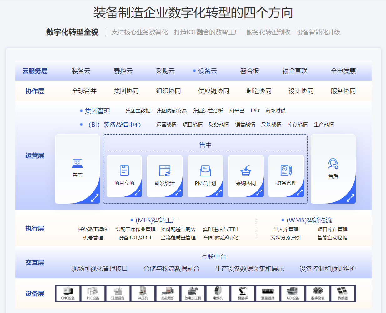Open 全电发票 service
The height and width of the screenshot is (313, 386).
(x=343, y=71)
